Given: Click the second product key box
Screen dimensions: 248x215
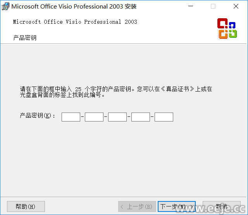Looking at the screenshot, I should [94, 117].
